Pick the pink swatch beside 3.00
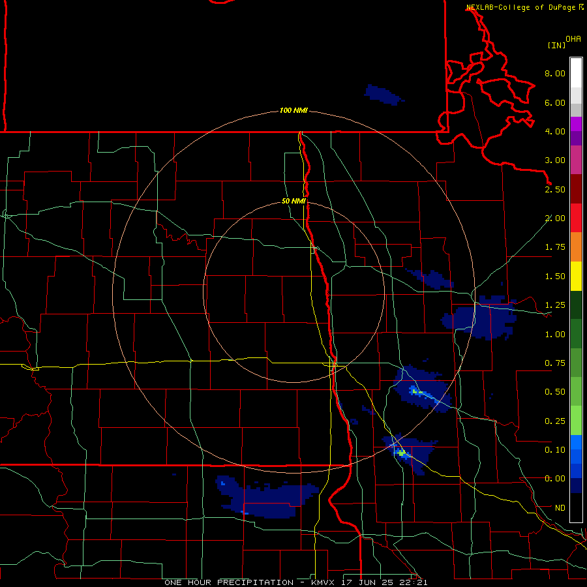 coord(576,160)
